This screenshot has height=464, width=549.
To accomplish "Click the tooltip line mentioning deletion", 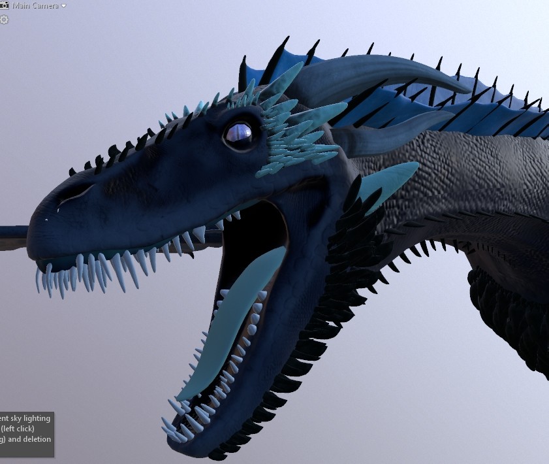I will 26,439.
